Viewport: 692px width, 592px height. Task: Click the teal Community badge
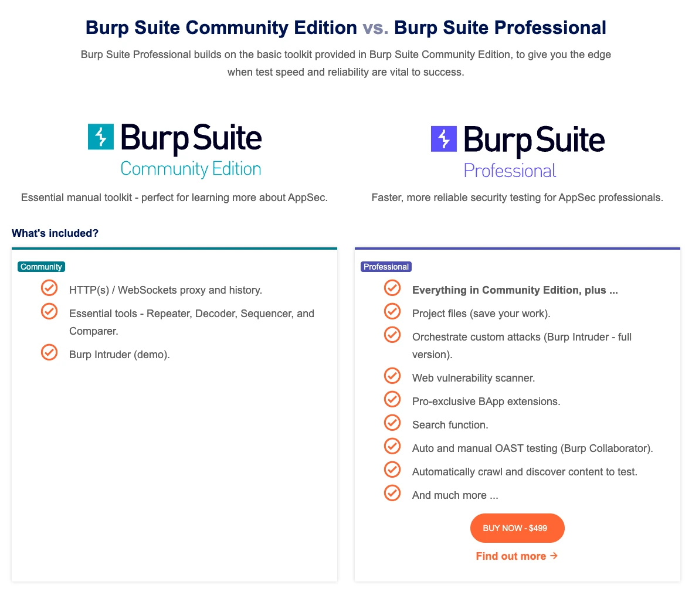click(42, 267)
